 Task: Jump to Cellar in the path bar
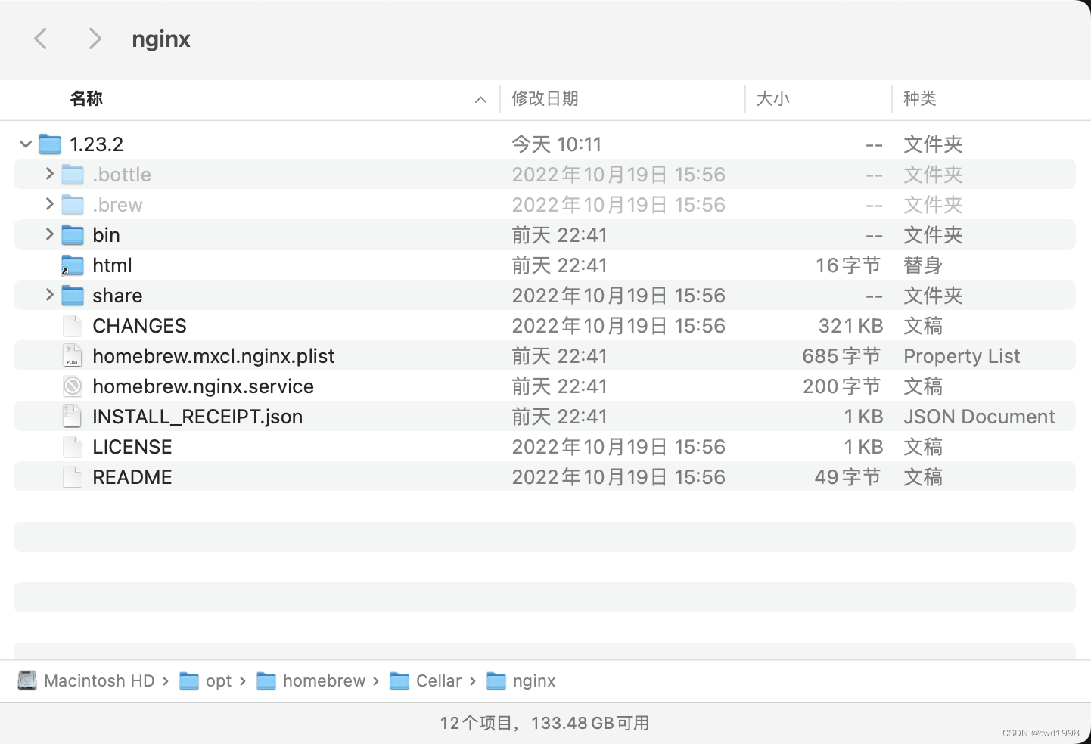(439, 680)
